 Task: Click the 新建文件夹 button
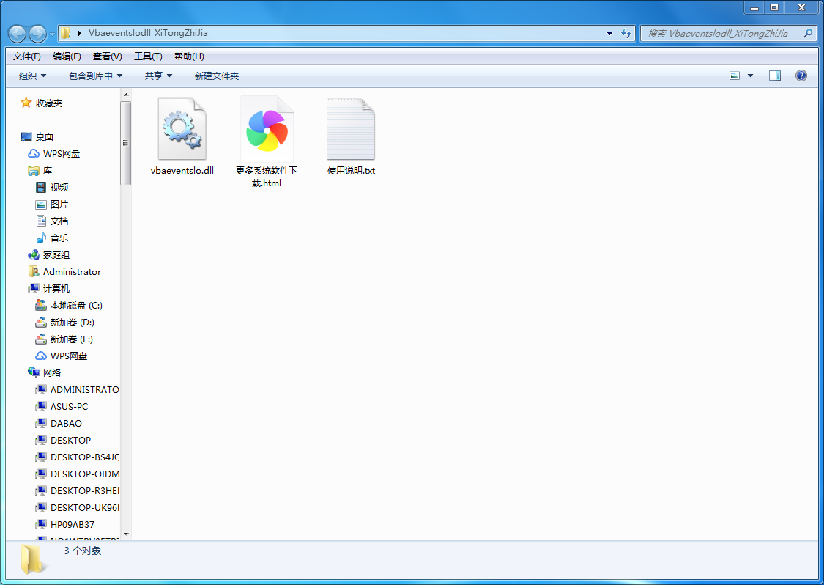pos(217,76)
